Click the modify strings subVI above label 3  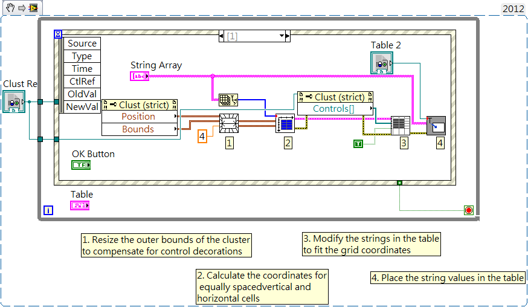click(400, 126)
